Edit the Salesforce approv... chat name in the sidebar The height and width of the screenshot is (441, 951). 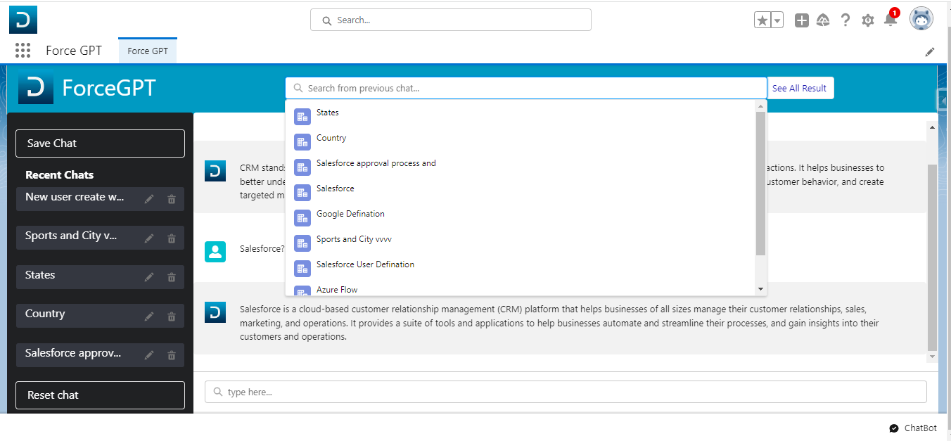[149, 355]
